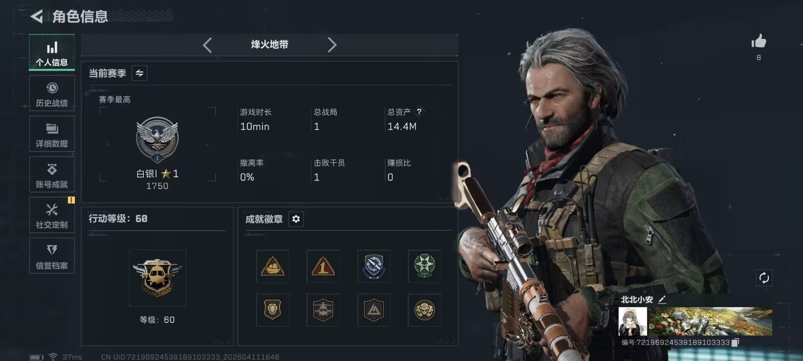Viewport: 803px width, 361px height.
Task: Copy the player ID number icon
Action: [735, 343]
